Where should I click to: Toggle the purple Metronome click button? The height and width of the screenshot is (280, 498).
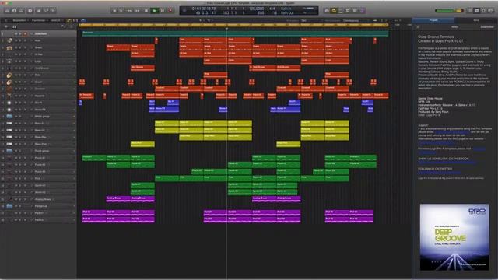click(x=362, y=11)
